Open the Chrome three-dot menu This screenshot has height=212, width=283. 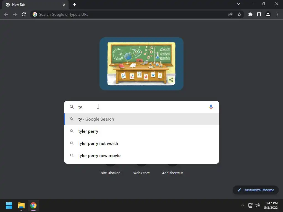[x=277, y=14]
